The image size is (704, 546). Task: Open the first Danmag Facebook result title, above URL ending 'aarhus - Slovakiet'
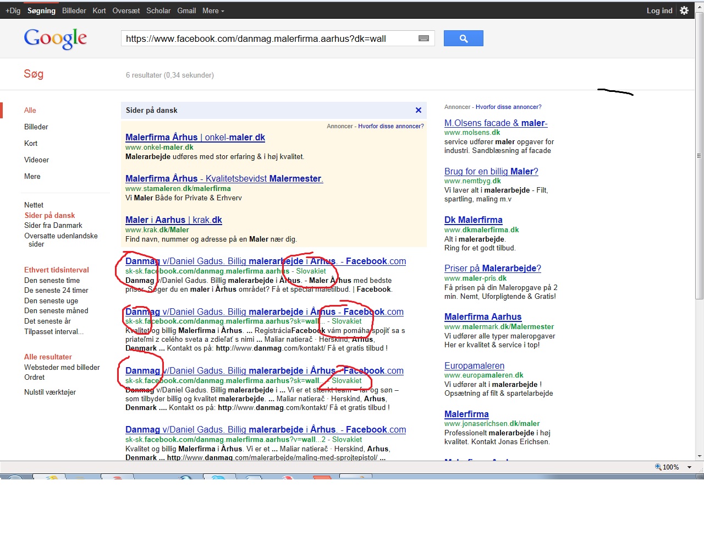click(266, 261)
